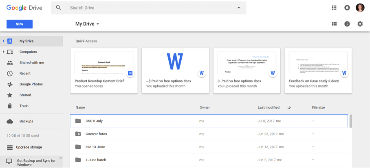Image resolution: width=370 pixels, height=168 pixels.
Task: Select My Drive in the sidebar
Action: [31, 41]
